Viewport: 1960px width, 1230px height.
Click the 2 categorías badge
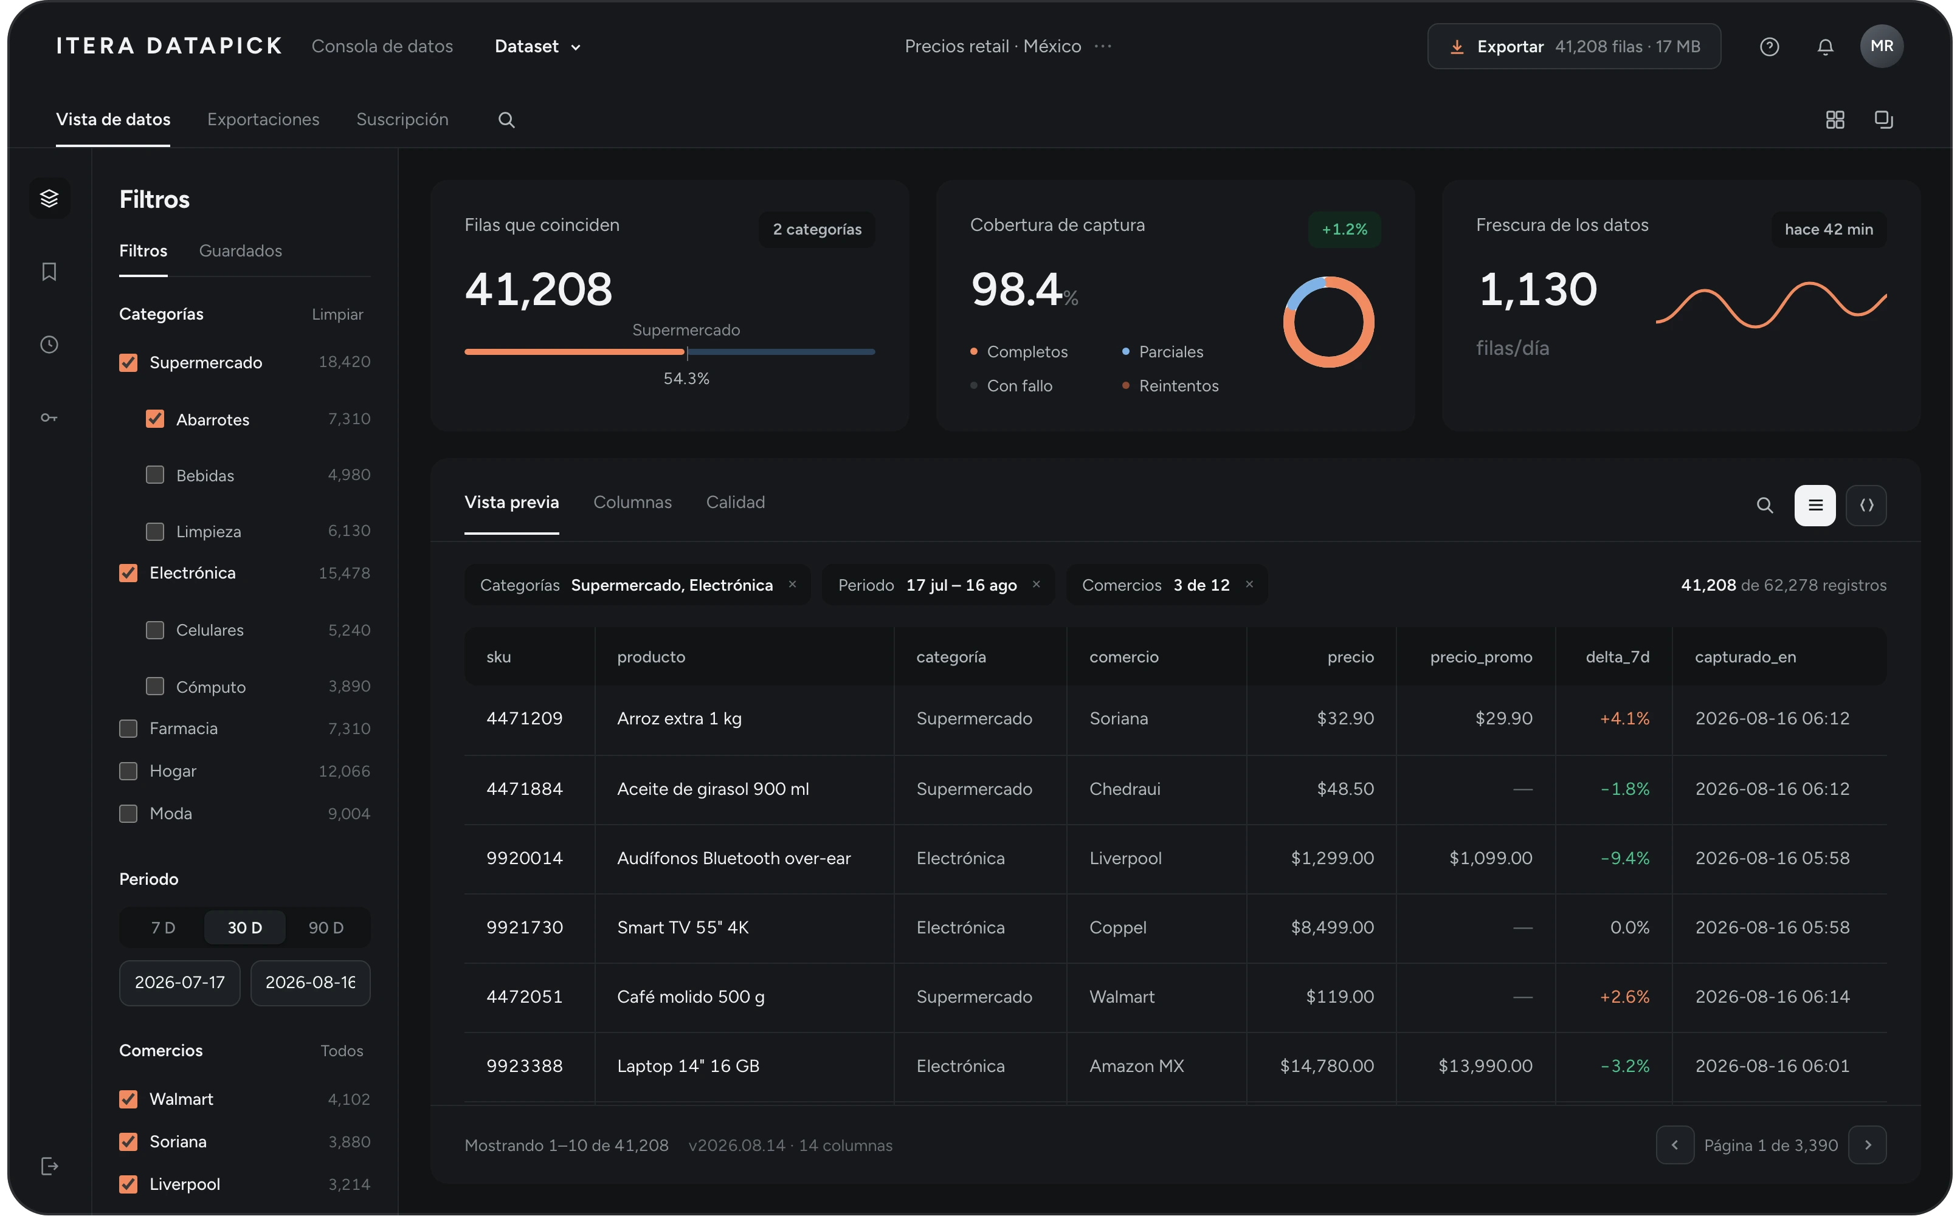[x=816, y=229]
